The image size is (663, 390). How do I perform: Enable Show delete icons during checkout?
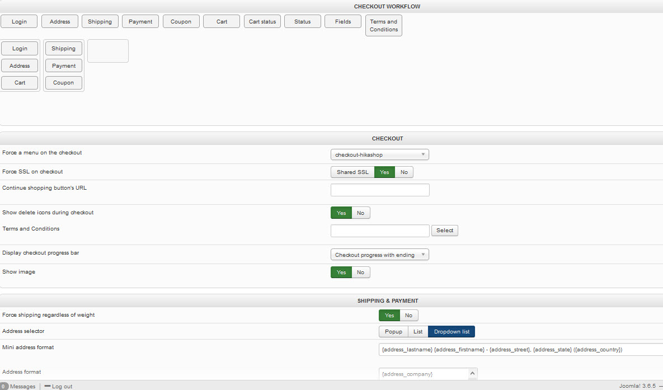(x=341, y=213)
